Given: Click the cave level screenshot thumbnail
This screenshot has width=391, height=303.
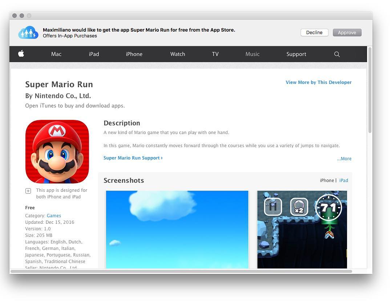Looking at the screenshot, I should click(x=302, y=230).
